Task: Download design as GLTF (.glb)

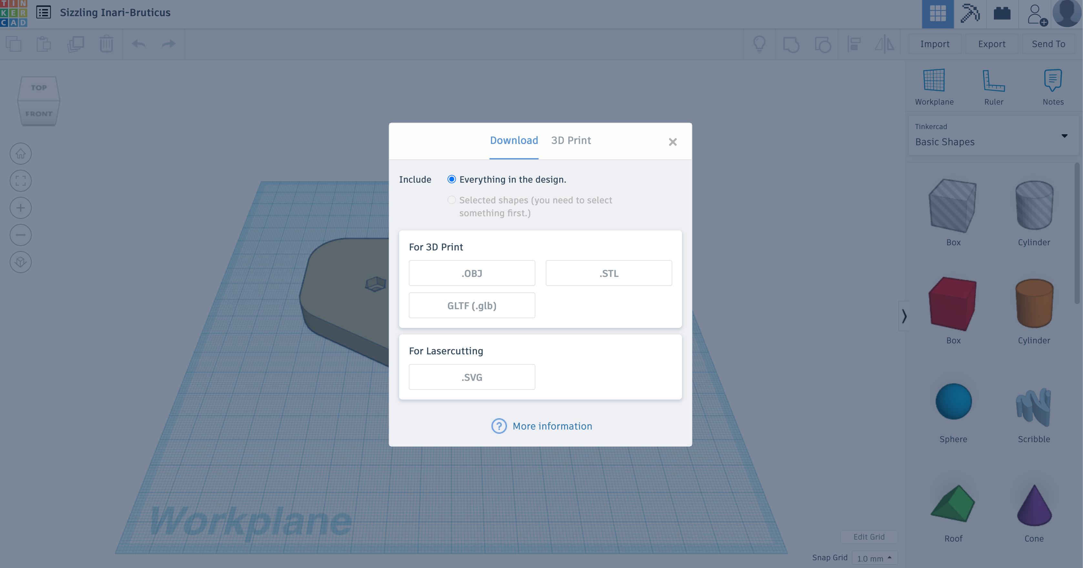Action: [x=472, y=305]
